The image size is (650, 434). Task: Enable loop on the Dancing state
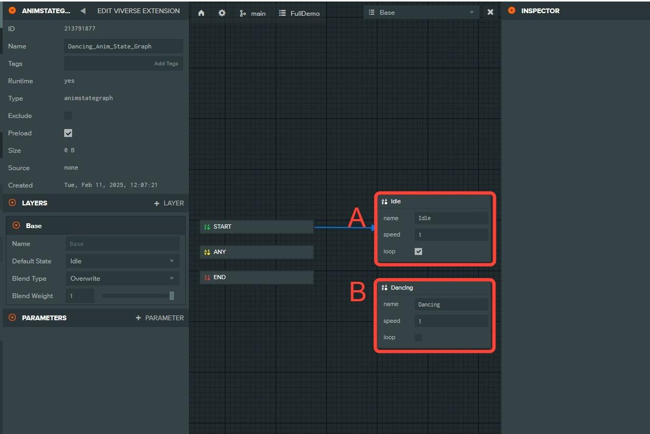point(418,338)
